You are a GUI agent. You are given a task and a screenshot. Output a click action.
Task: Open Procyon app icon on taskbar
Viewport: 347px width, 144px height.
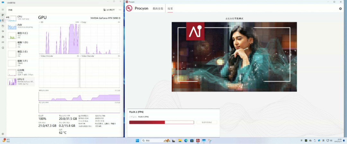pyautogui.click(x=198, y=140)
